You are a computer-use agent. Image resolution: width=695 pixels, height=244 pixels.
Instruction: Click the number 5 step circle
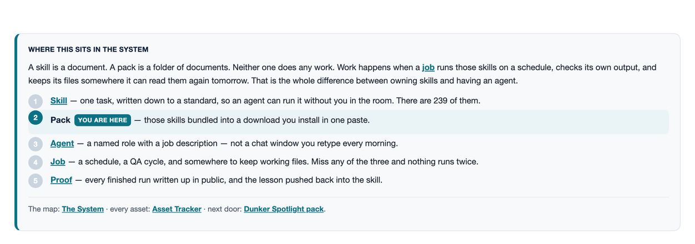[36, 180]
